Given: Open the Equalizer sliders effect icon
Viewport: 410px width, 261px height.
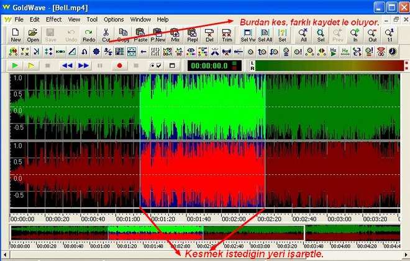Looking at the screenshot, I should click(155, 51).
